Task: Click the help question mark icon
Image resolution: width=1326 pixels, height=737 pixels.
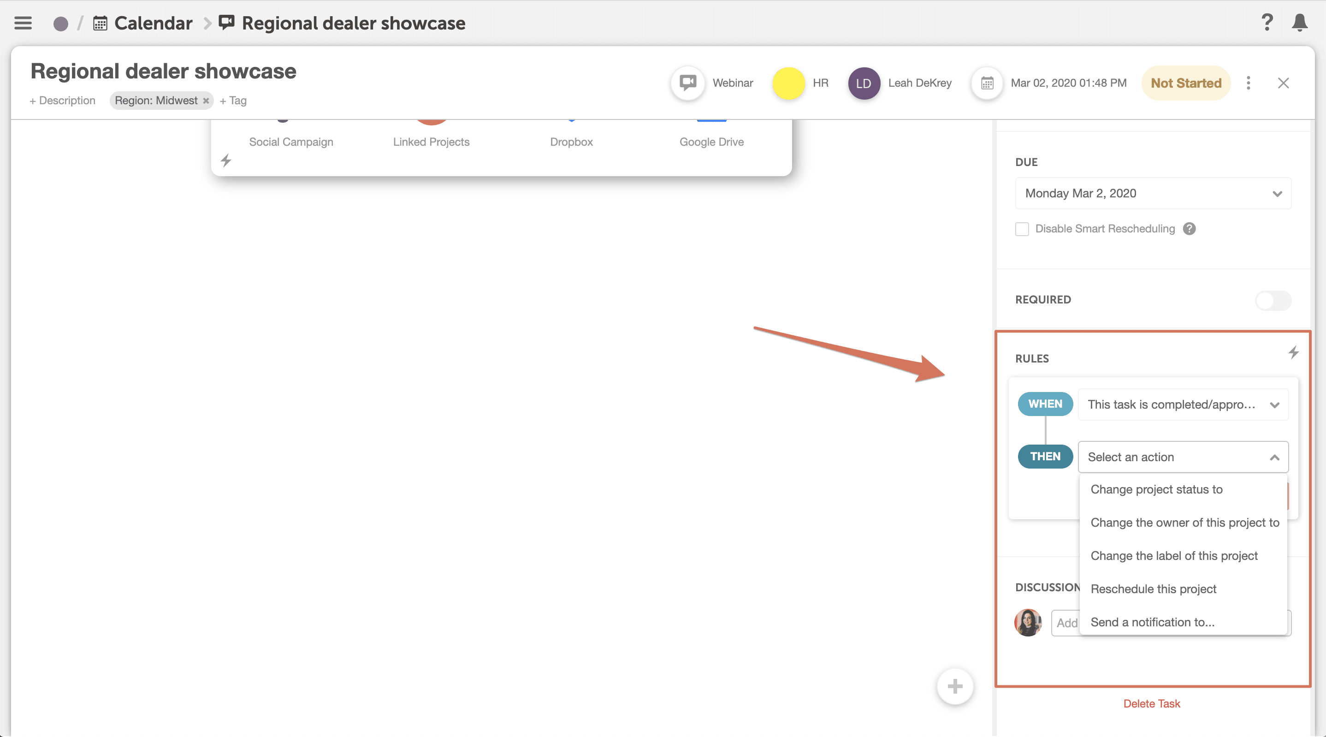Action: [x=1267, y=23]
